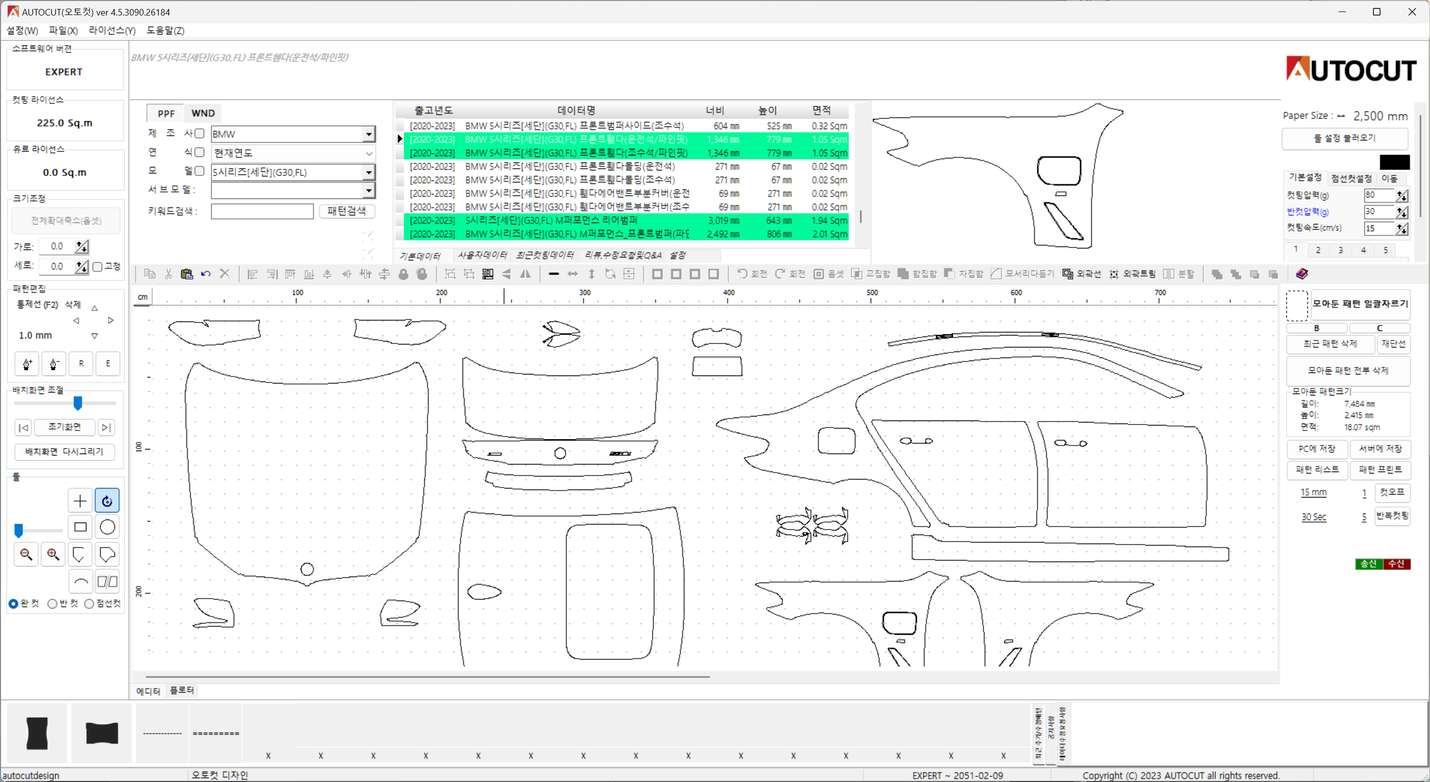Select the crosshair plus tool

80,500
